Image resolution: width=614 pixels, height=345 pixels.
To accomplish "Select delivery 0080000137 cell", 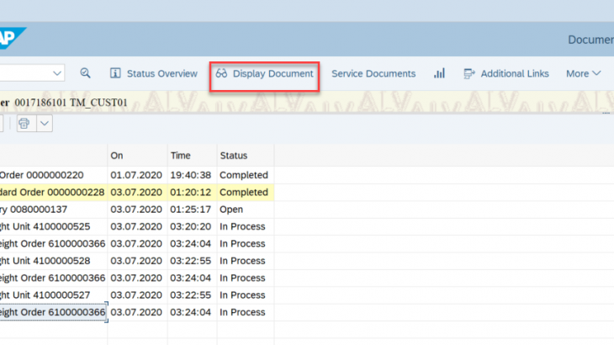I will [53, 210].
